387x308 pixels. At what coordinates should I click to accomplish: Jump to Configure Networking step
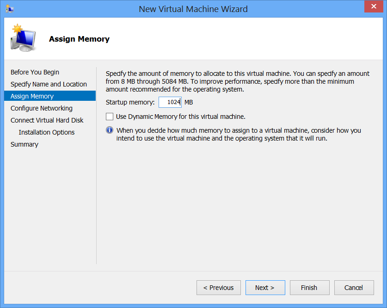[x=42, y=108]
